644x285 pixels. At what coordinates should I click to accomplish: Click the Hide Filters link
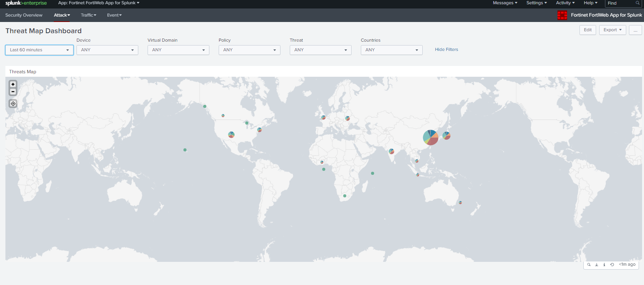tap(446, 49)
